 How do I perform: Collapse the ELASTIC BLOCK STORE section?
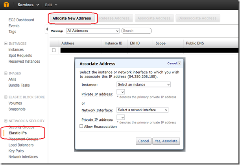point(6,97)
